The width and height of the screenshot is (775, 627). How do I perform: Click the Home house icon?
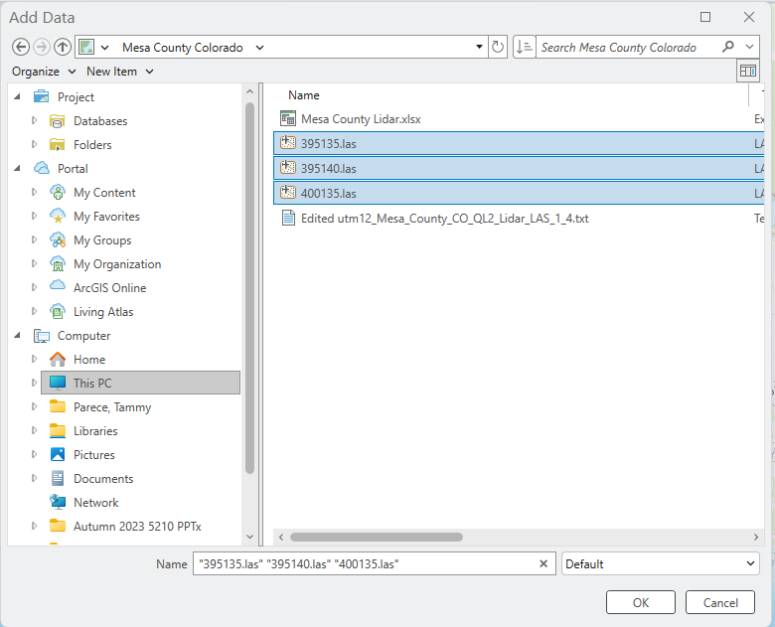58,359
